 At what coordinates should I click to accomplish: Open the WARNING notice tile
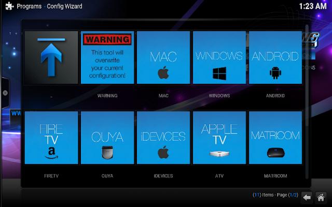[107, 57]
